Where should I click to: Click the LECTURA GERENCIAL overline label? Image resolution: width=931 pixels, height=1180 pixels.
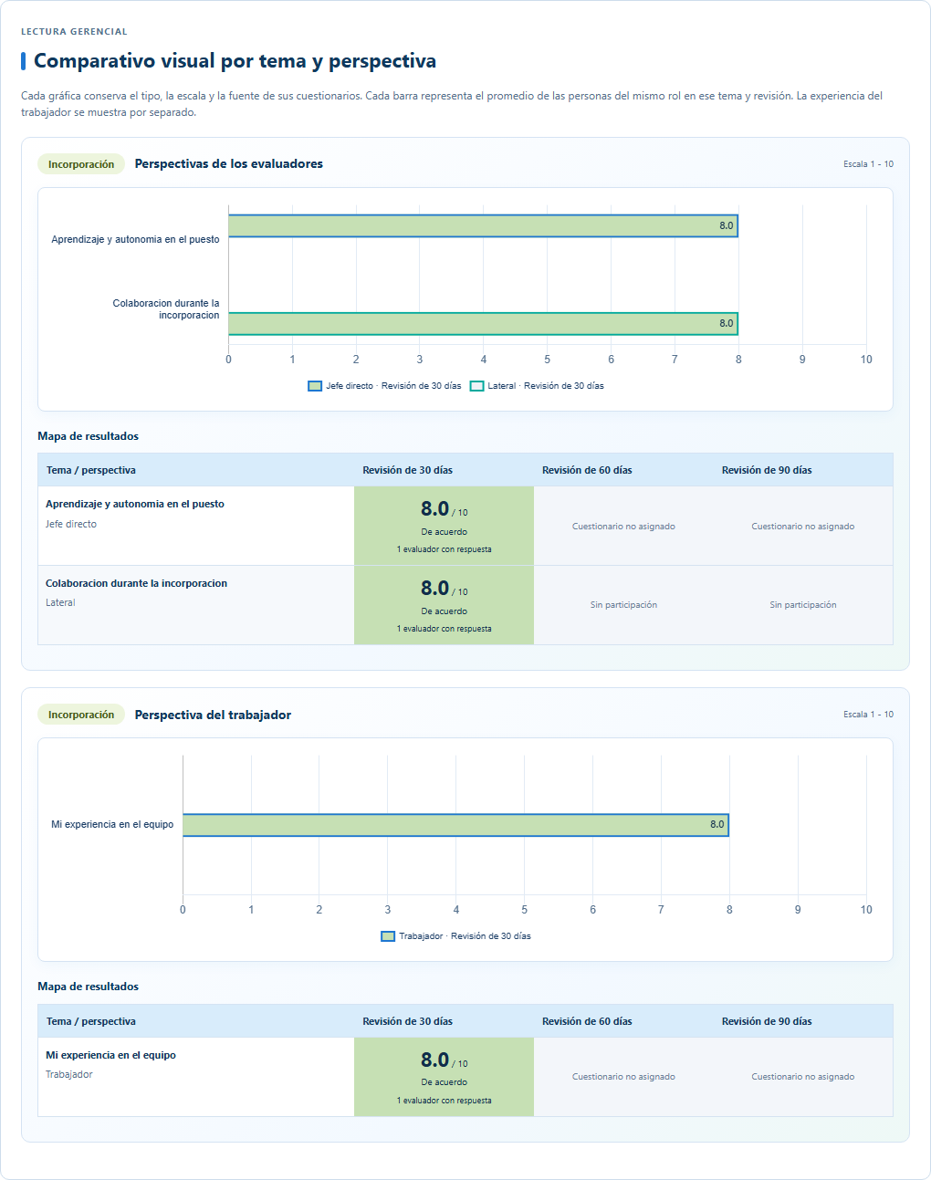tap(74, 32)
